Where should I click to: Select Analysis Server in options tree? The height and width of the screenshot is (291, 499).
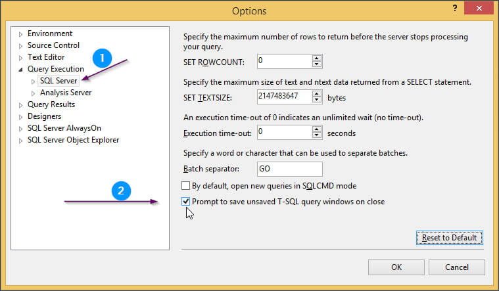[66, 93]
